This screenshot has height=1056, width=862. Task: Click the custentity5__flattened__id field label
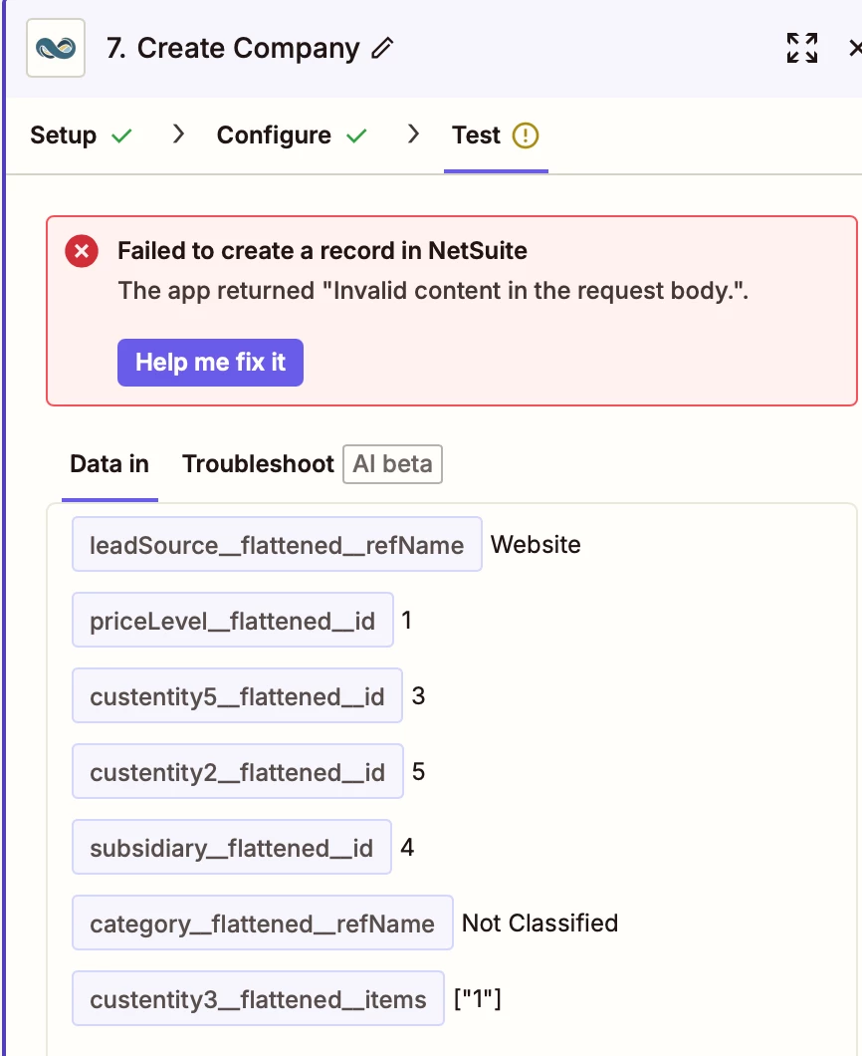click(x=238, y=695)
